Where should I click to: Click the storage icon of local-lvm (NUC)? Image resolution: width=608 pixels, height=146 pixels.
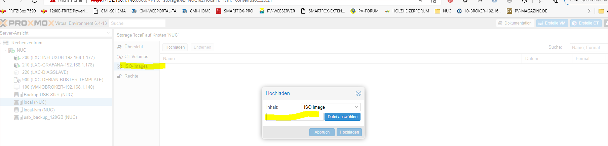coord(18,110)
